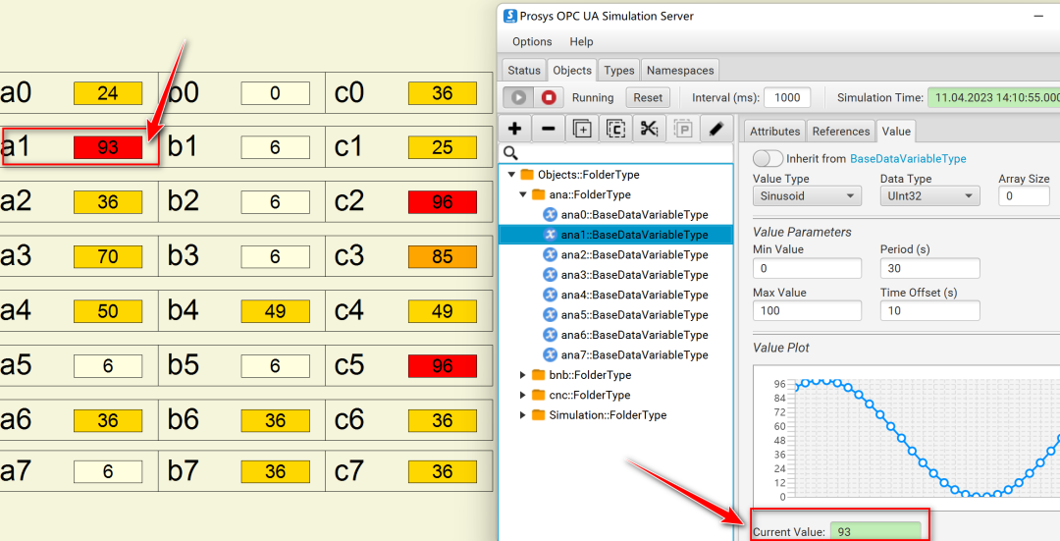Switch to the Status tab
1060x541 pixels.
(x=524, y=71)
